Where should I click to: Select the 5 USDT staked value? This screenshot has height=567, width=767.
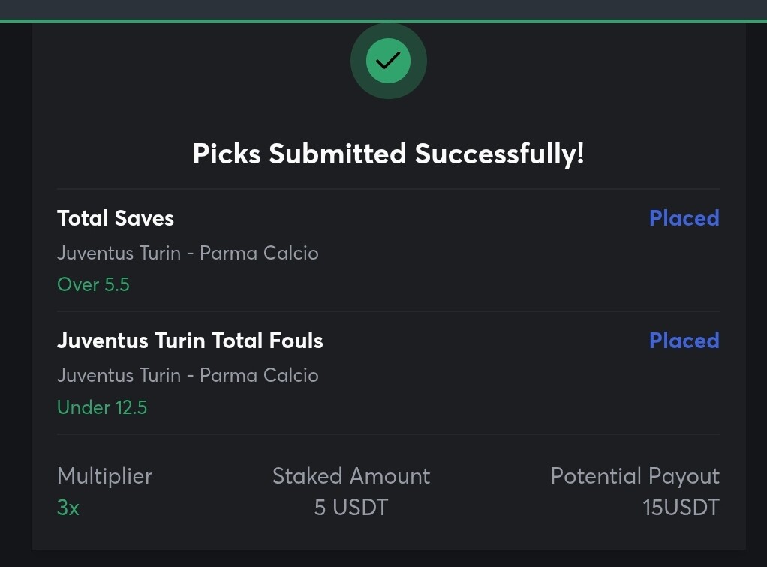351,508
